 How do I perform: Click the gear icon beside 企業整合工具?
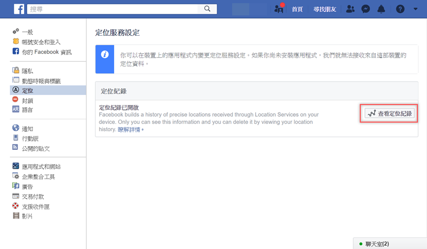point(16,176)
